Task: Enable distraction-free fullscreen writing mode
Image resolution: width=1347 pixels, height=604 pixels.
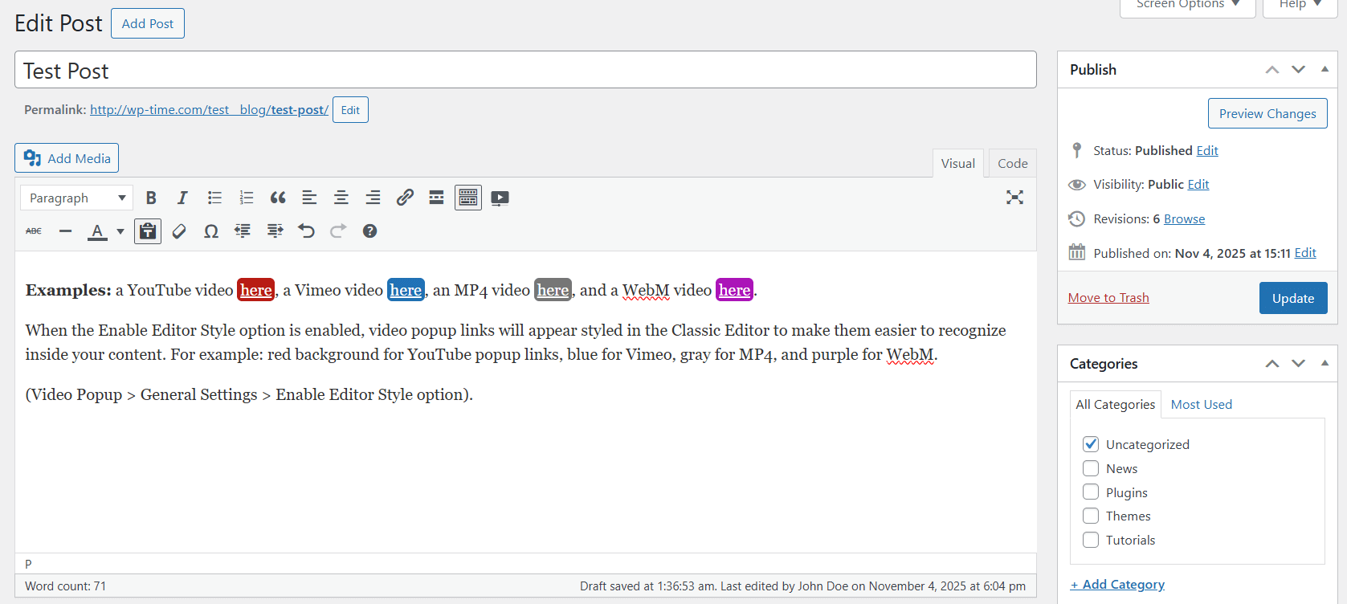Action: click(x=1014, y=198)
